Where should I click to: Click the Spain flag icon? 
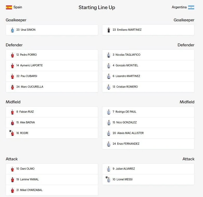tap(9, 7)
